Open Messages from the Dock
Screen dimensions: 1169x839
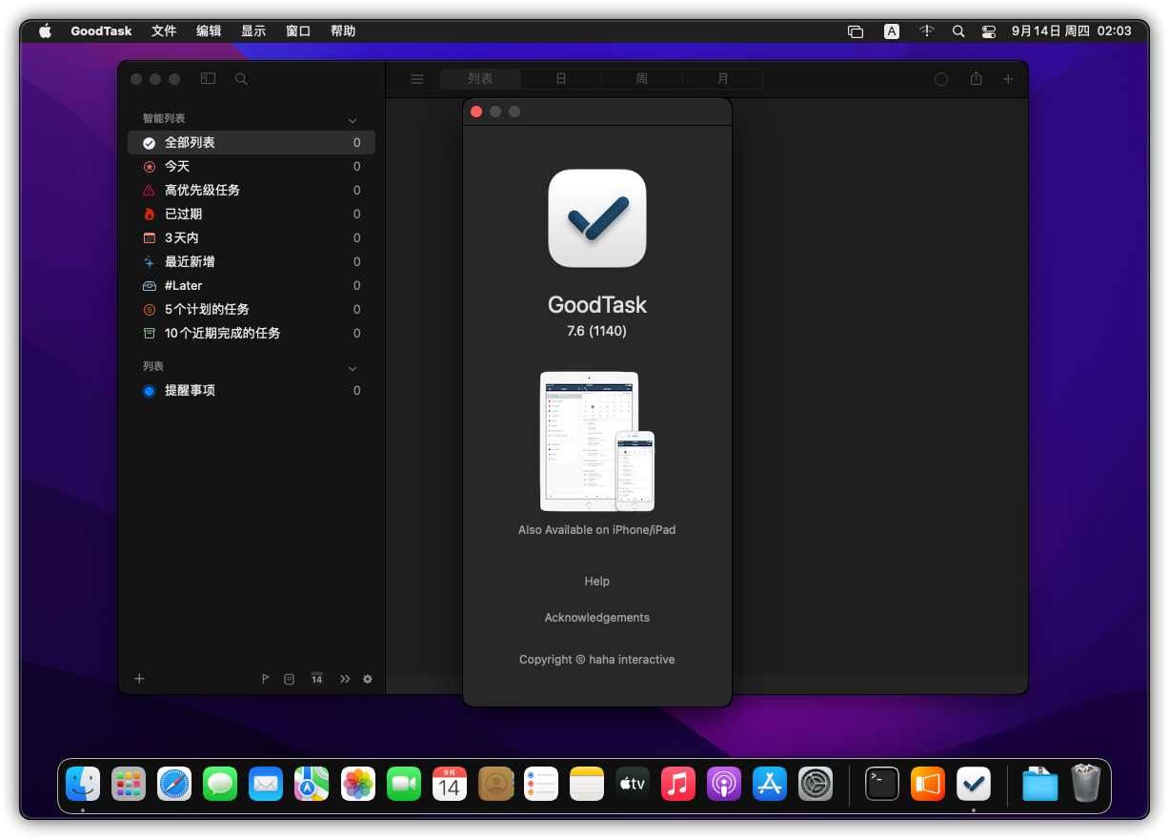pyautogui.click(x=220, y=784)
